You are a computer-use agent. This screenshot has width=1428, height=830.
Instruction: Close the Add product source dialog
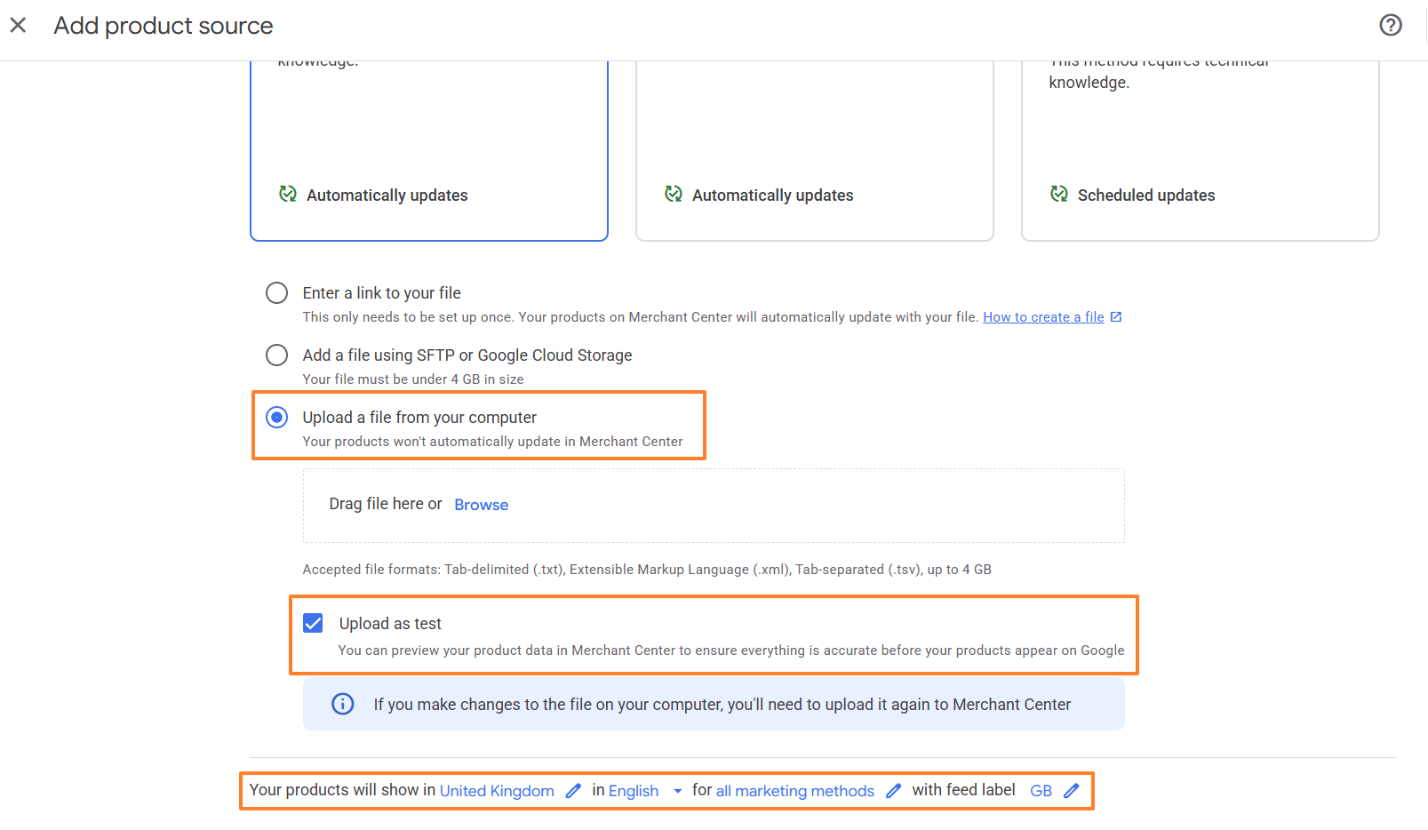tap(18, 25)
